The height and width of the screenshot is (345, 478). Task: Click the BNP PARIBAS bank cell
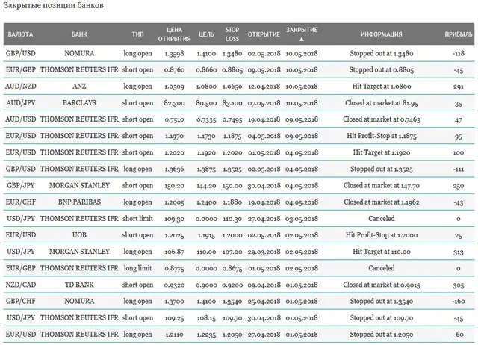click(79, 202)
